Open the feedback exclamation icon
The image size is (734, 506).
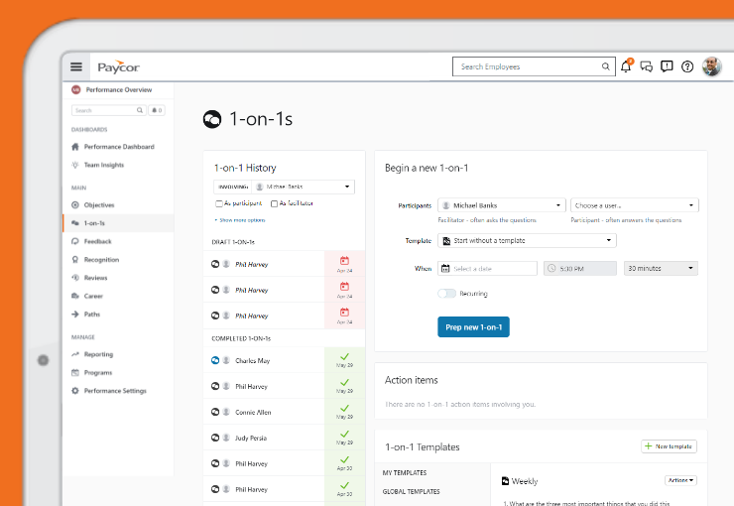tap(667, 66)
